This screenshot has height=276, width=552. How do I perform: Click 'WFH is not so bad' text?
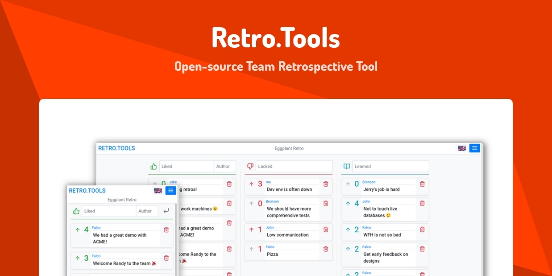(382, 235)
